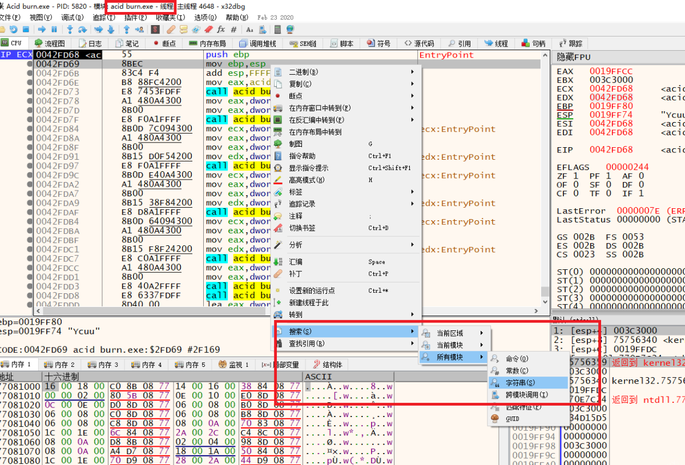Switch to the 符号 tab
The width and height of the screenshot is (685, 465).
click(379, 43)
